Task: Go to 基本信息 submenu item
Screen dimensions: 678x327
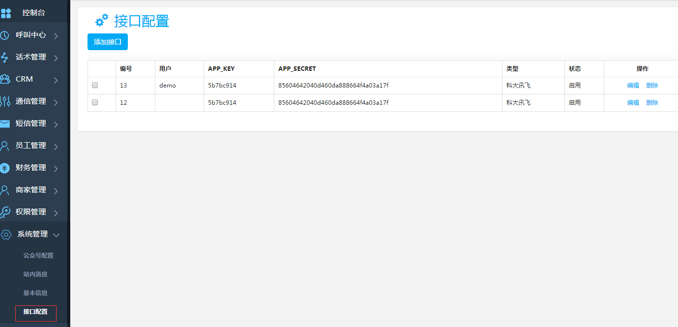Action: tap(35, 293)
